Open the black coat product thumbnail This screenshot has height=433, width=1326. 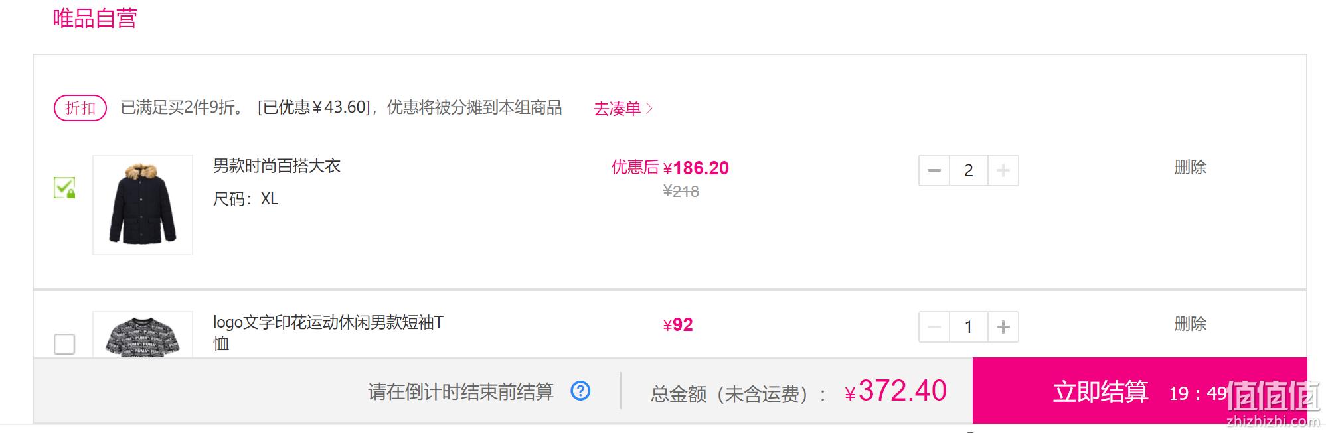coord(143,205)
